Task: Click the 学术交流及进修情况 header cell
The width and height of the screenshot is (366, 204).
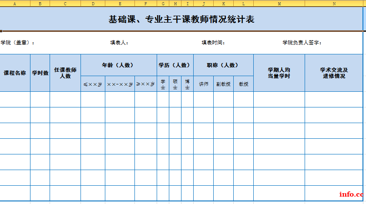Action: [x=334, y=73]
